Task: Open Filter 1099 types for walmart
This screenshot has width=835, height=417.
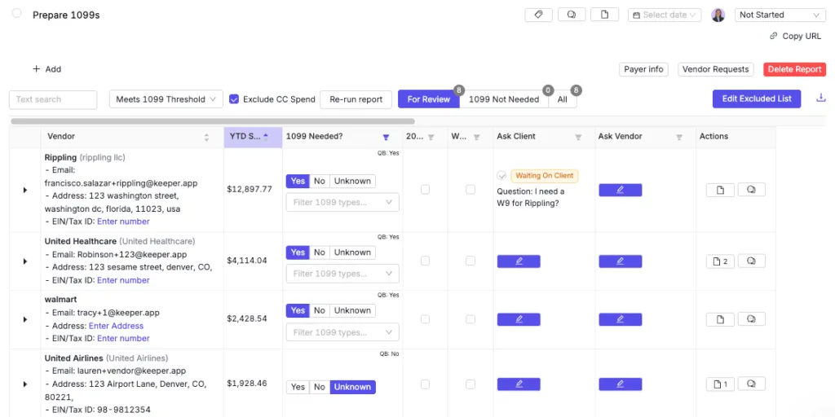Action: pyautogui.click(x=342, y=332)
